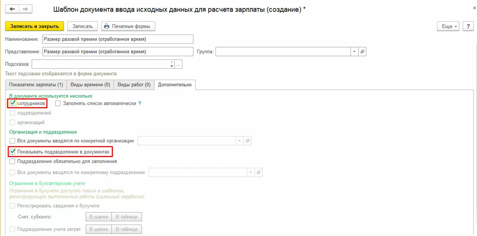Open the organization field selection icon
Viewport: 477px width, 236px height.
[x=248, y=141]
